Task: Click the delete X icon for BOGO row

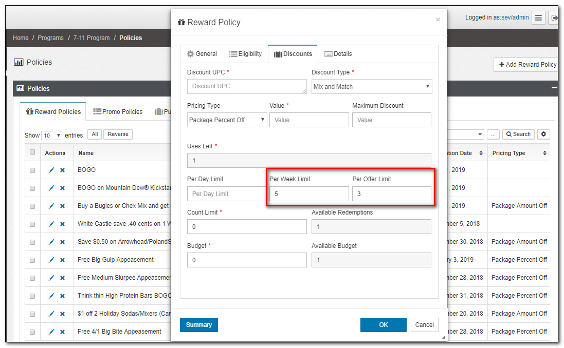Action: tap(62, 170)
